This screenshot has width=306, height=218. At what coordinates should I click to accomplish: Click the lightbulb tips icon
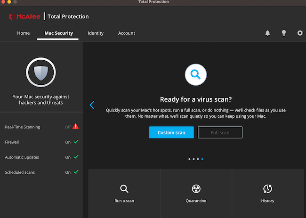pos(284,33)
